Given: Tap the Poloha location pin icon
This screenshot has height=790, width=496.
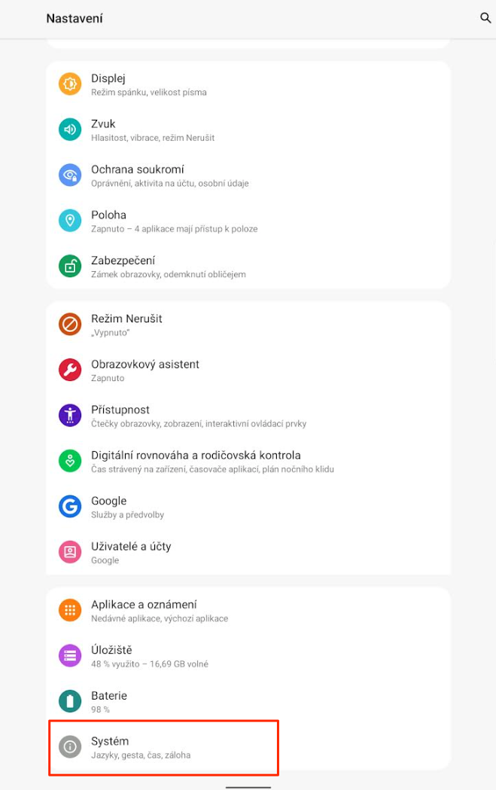Looking at the screenshot, I should [70, 221].
